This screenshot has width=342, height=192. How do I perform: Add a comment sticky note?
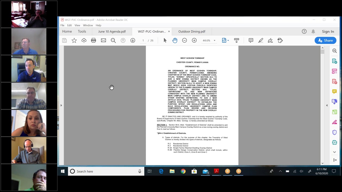(x=251, y=41)
